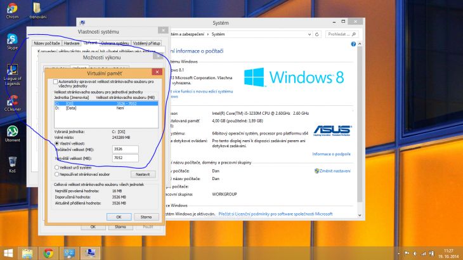The image size is (463, 260).
Task: Click Informace o podpoře link
Action: click(331, 154)
